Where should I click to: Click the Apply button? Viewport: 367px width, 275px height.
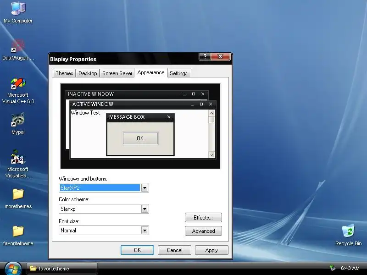coord(211,250)
